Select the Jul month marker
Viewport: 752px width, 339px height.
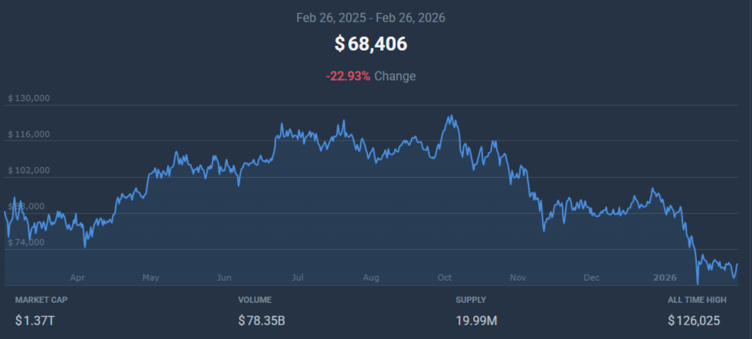tap(297, 278)
